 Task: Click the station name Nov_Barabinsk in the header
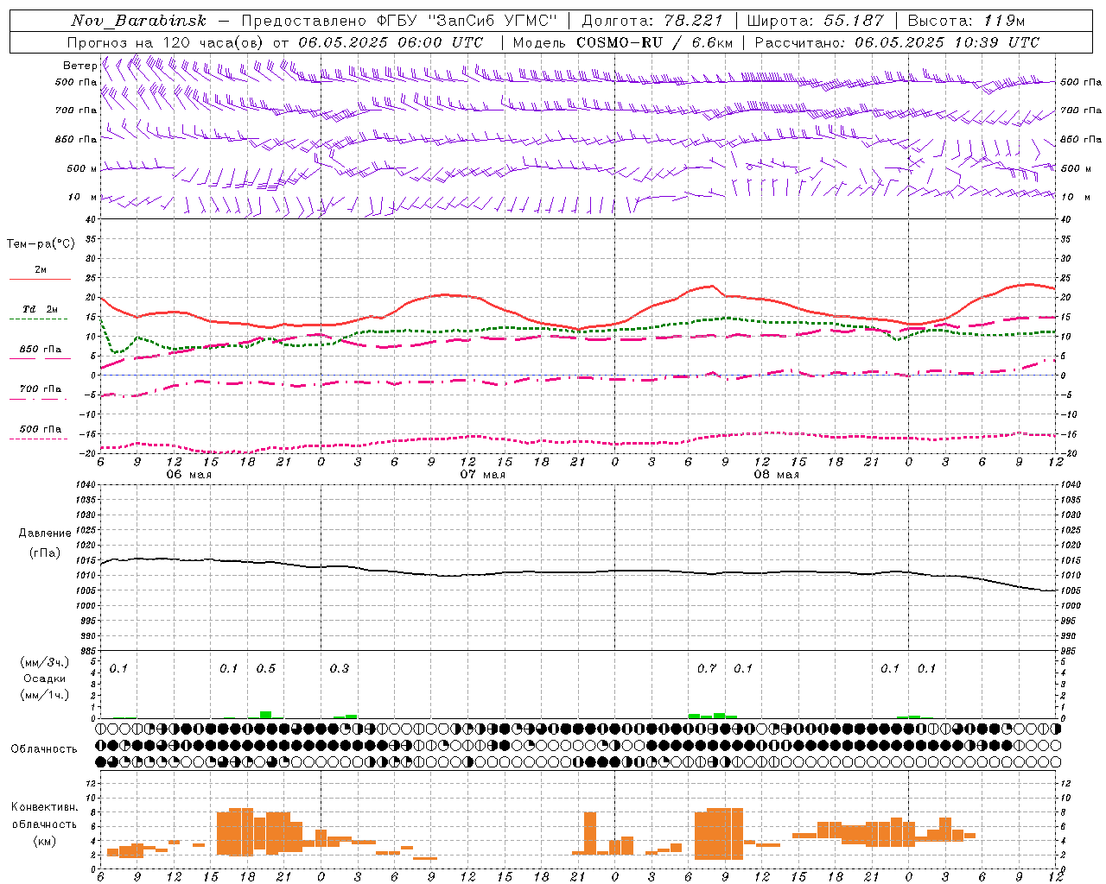click(138, 21)
